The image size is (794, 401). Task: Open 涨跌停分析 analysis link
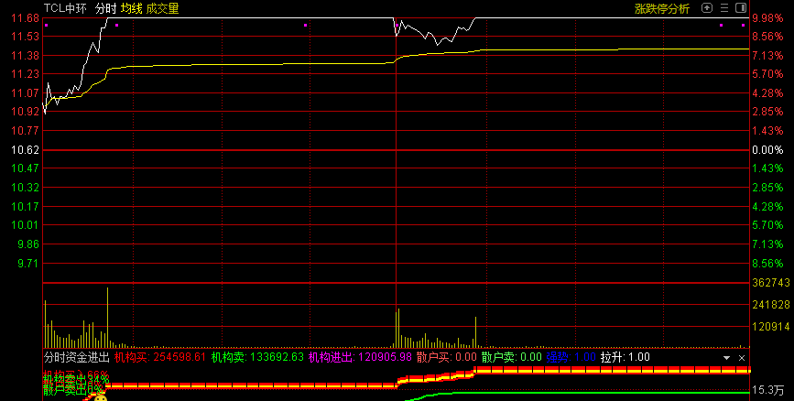pyautogui.click(x=662, y=8)
